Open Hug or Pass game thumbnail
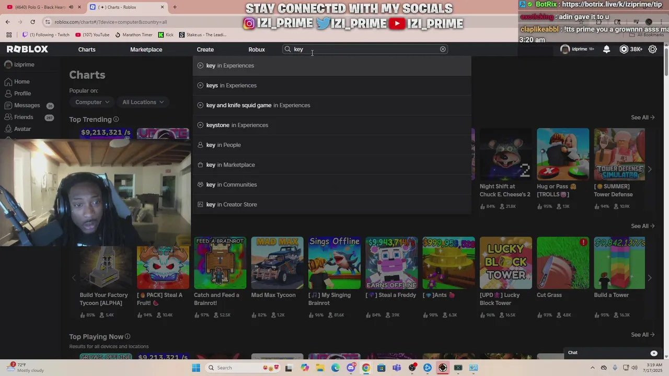This screenshot has width=669, height=376. pos(563,155)
